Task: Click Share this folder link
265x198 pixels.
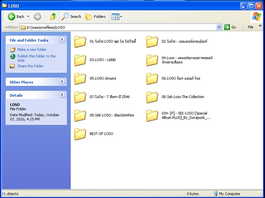Action: tap(30, 66)
